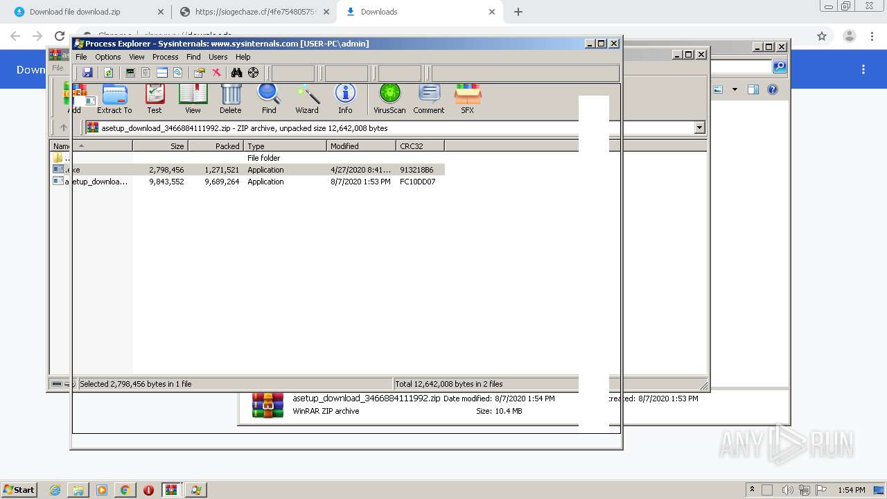Click WinRAR Info icon
The height and width of the screenshot is (499, 887).
click(345, 98)
